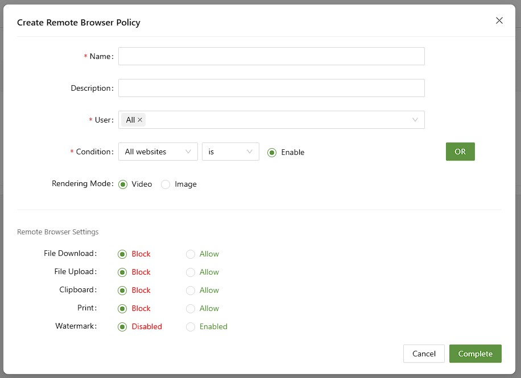Remove the 'All' tag from User field
The image size is (521, 378).
point(140,120)
